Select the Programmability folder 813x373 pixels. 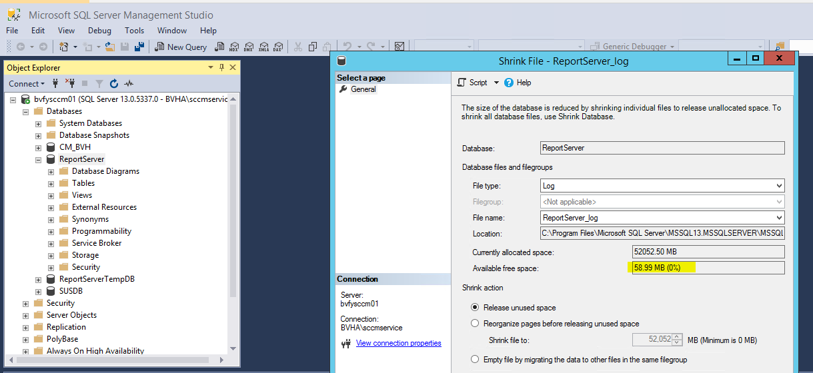[x=101, y=231]
